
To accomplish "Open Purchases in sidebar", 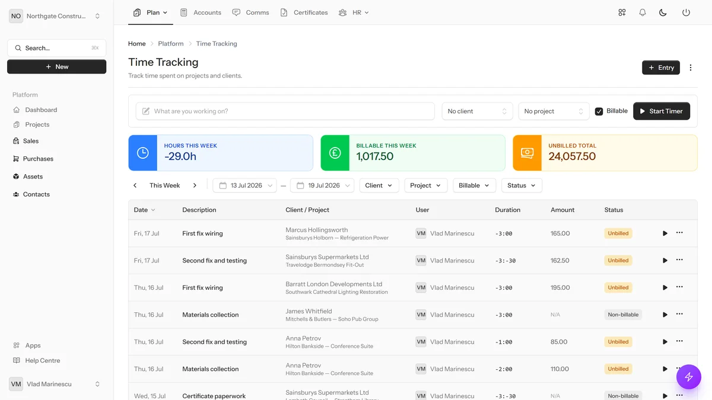I will (33, 159).
